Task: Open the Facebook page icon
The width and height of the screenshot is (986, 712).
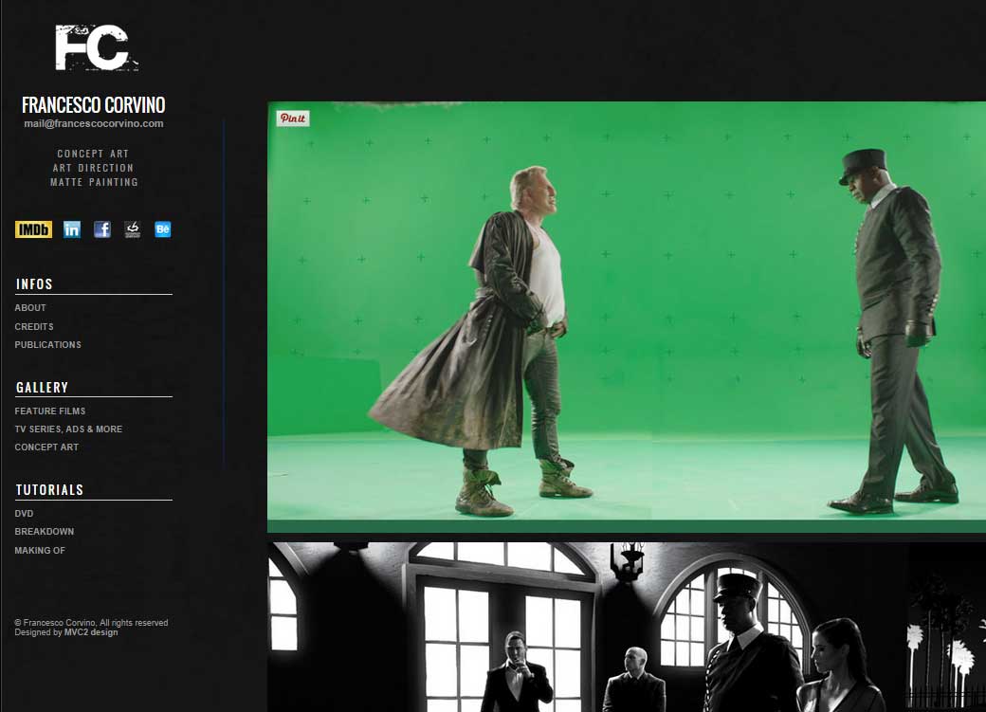Action: pos(102,229)
